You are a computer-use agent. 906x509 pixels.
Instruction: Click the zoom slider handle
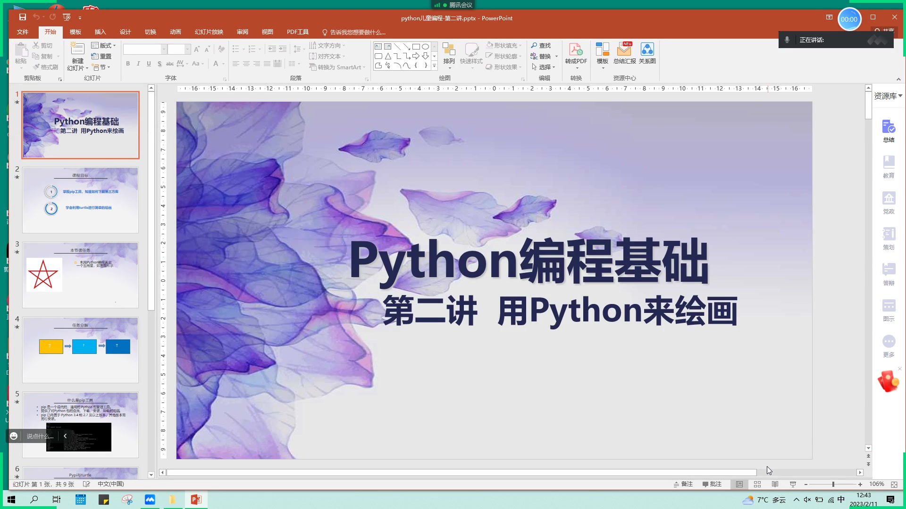coord(833,484)
